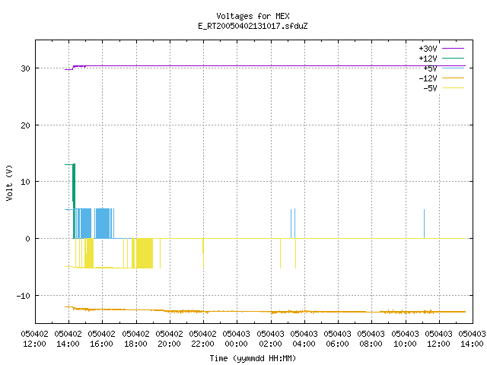Click the -5V legend label
Viewport: 487px width, 365px height.
pyautogui.click(x=430, y=88)
